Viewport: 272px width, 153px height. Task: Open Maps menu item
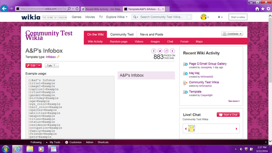[199, 42]
